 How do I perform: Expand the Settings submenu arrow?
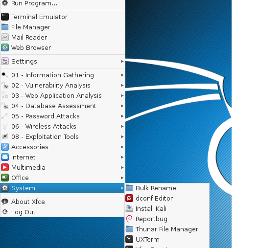122,61
